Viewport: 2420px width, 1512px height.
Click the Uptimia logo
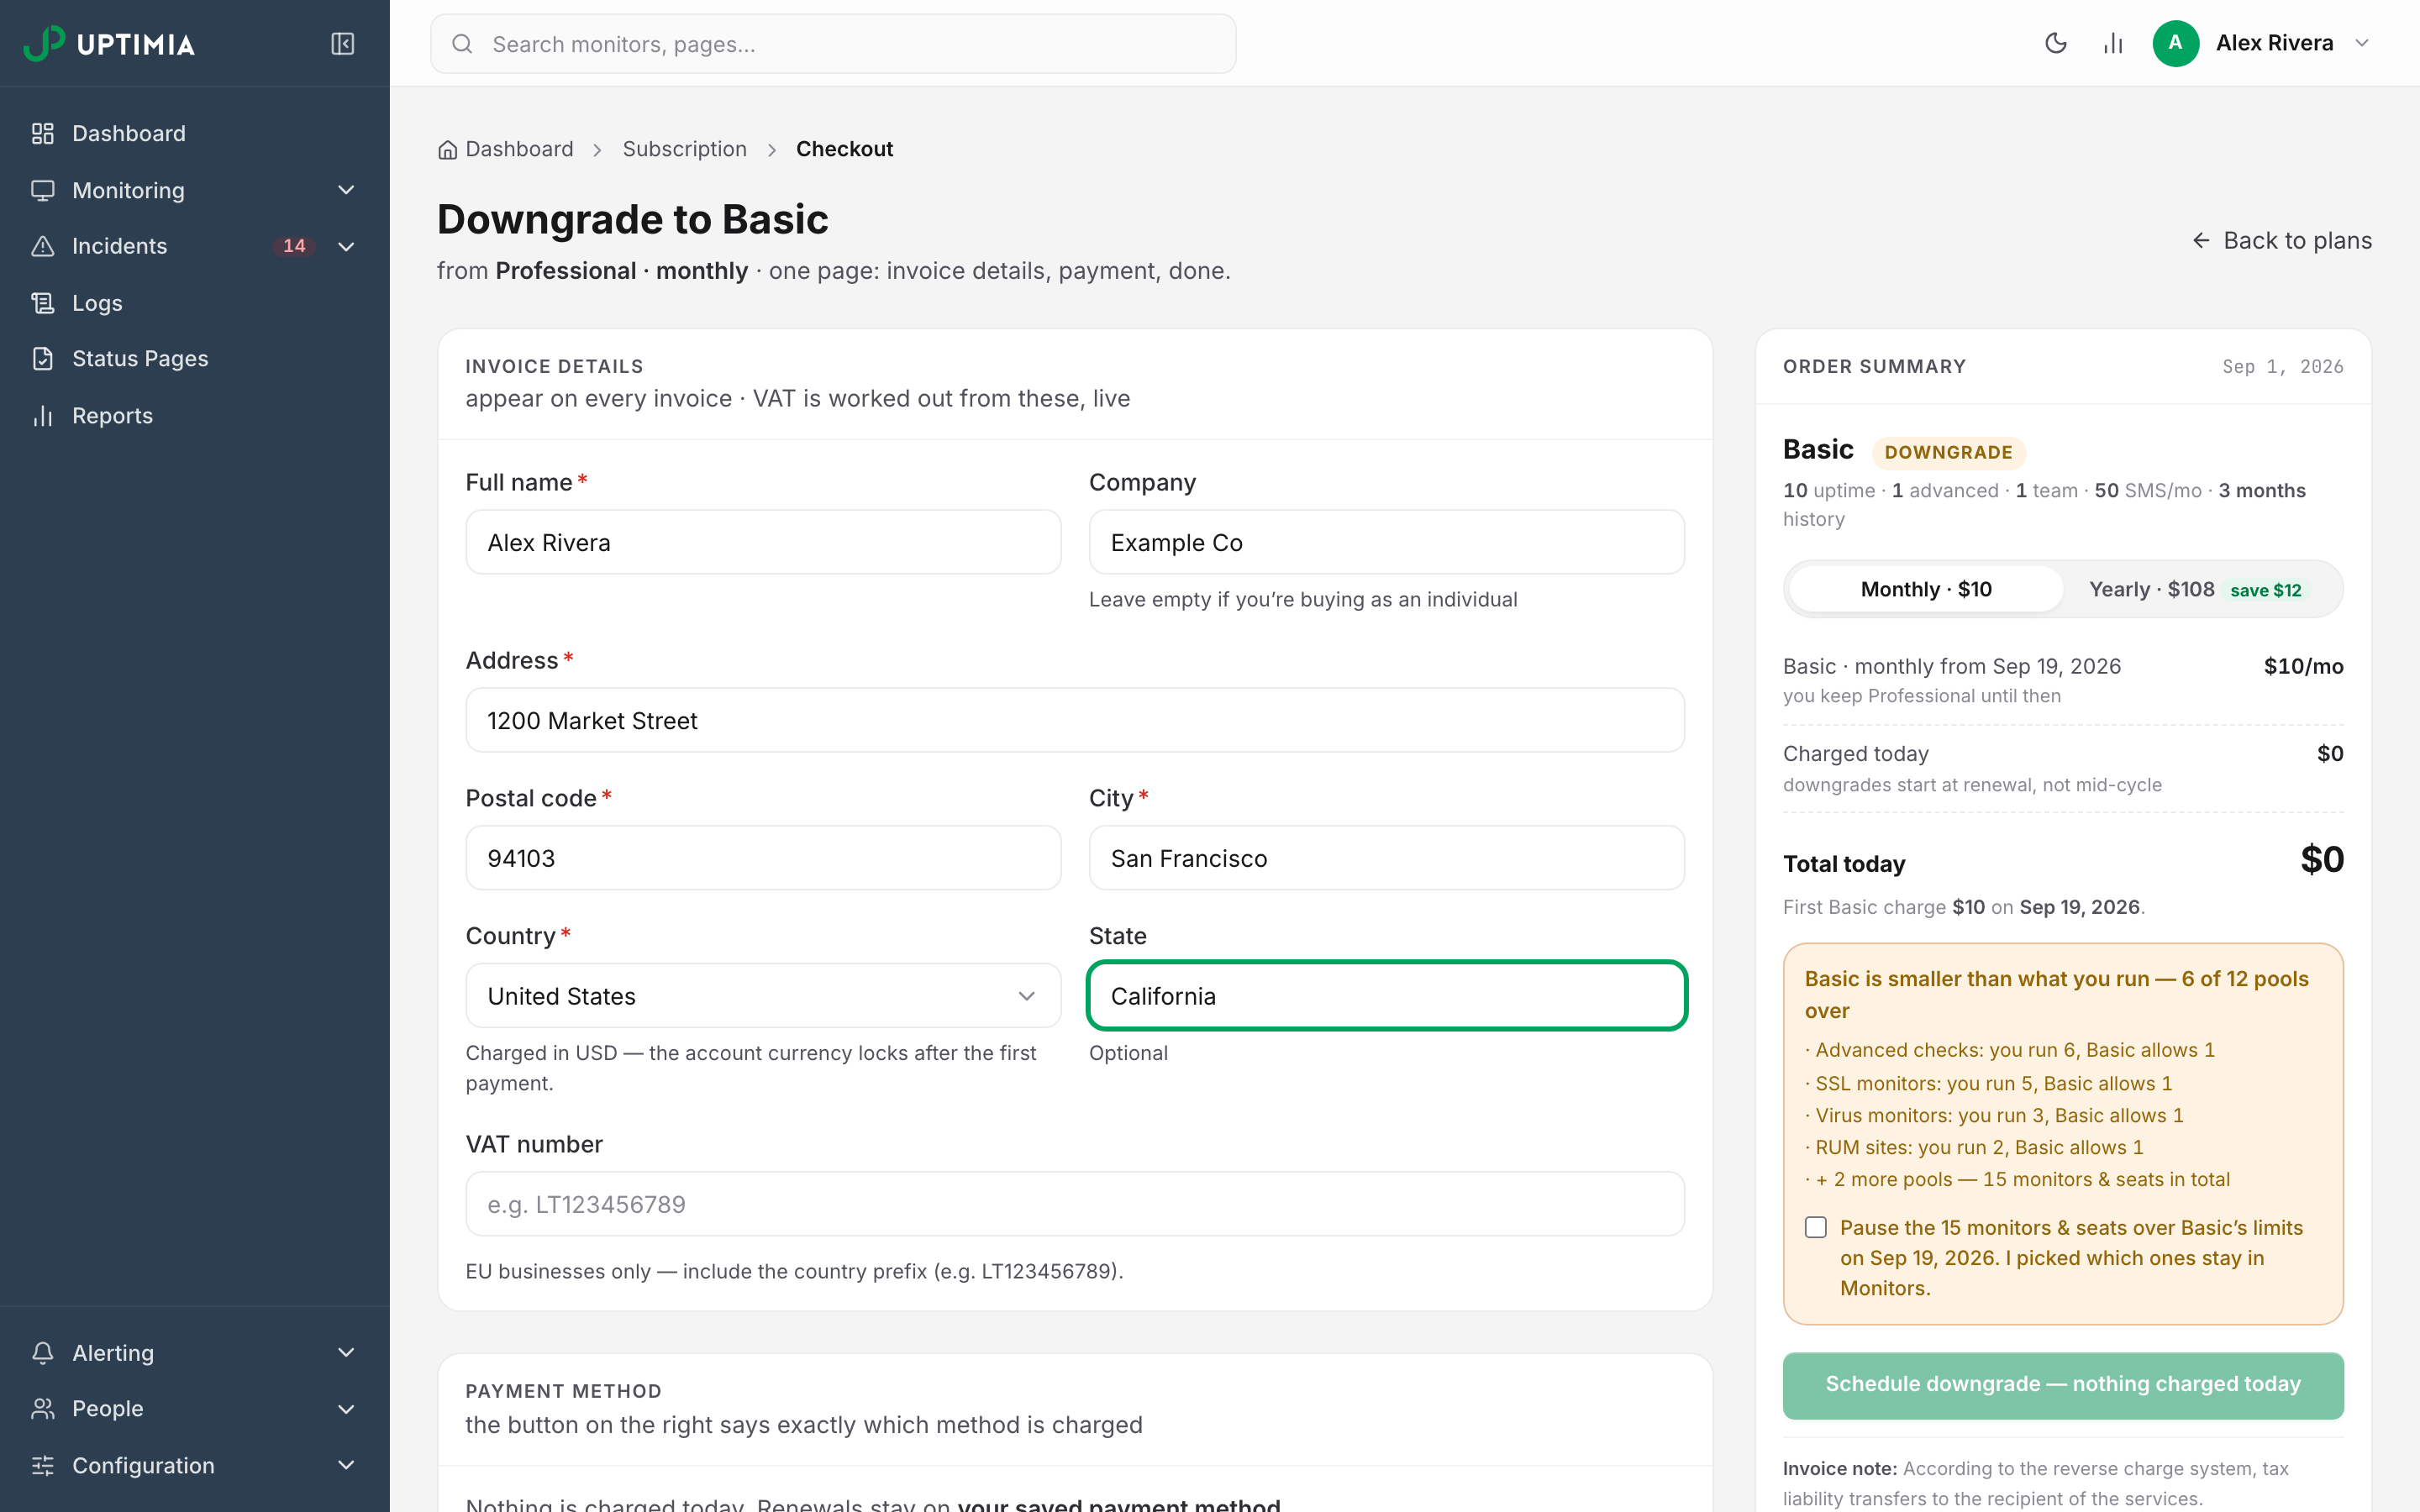click(109, 43)
